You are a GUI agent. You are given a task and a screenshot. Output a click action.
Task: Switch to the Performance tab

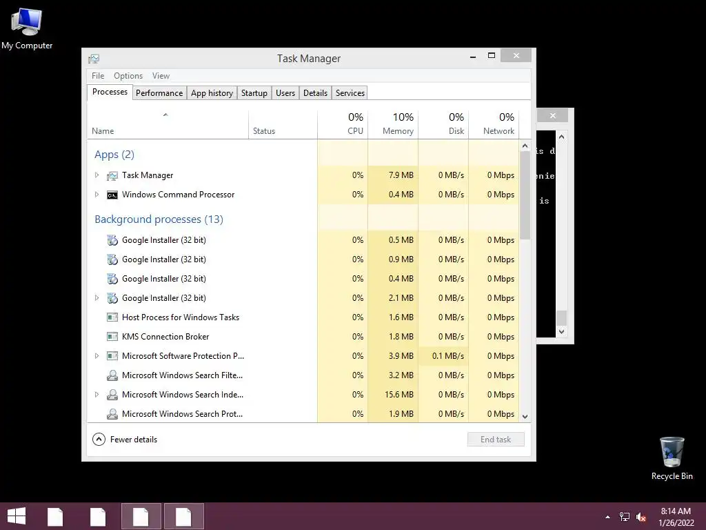(x=159, y=93)
